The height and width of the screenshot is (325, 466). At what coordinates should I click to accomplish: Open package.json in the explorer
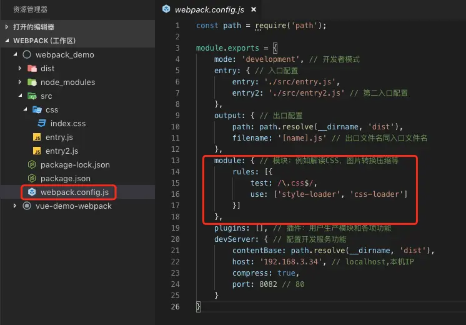pos(66,178)
